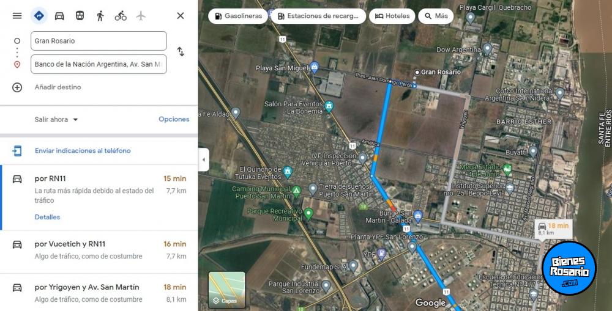612x311 pixels.
Task: Click the add destination plus icon
Action: pyautogui.click(x=17, y=87)
